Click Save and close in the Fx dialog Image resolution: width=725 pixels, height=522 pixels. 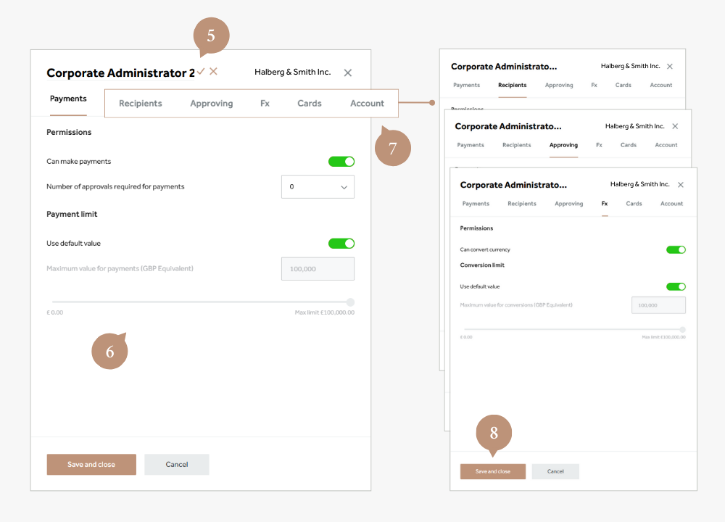[493, 471]
